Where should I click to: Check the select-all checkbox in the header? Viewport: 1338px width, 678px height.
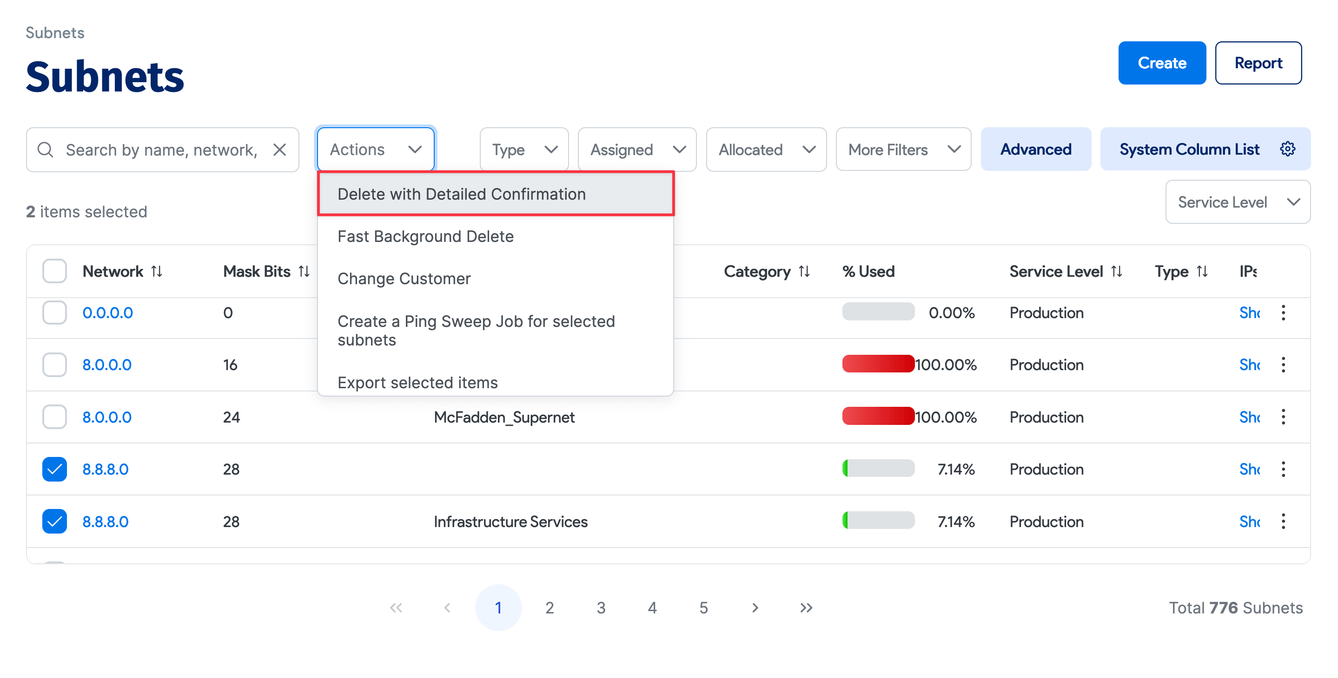coord(54,271)
